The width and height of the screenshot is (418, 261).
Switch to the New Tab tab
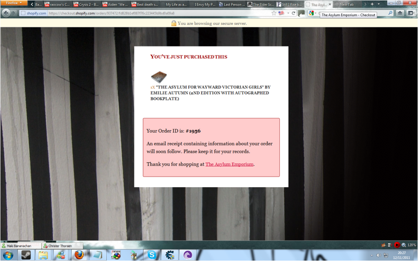[x=346, y=4]
